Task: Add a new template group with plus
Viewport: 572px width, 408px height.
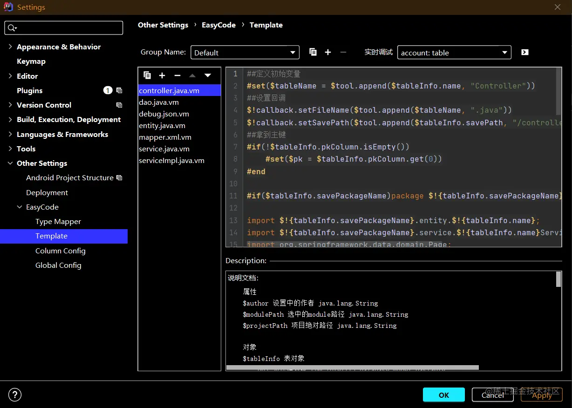Action: pyautogui.click(x=328, y=52)
